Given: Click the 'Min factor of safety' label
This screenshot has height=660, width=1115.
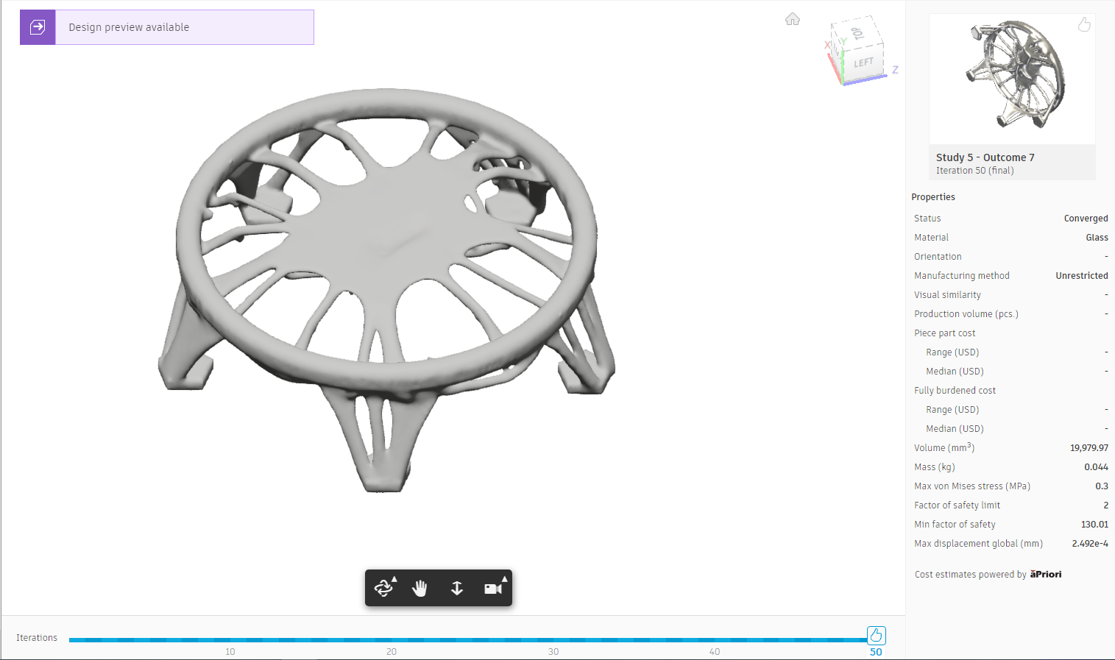Looking at the screenshot, I should tap(955, 525).
